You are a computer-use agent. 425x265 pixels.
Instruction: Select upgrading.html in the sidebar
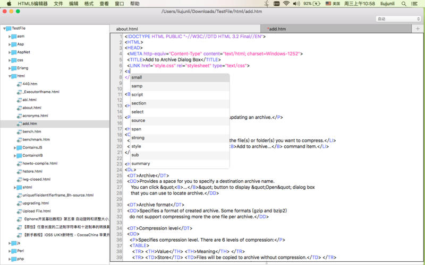[x=36, y=203]
